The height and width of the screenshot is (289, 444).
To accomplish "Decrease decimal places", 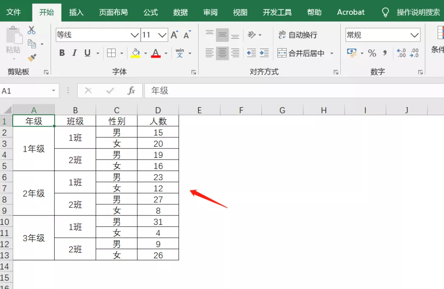I will pyautogui.click(x=414, y=53).
